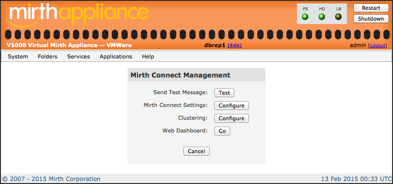The height and width of the screenshot is (184, 393).
Task: Click the Restart button
Action: (x=371, y=8)
